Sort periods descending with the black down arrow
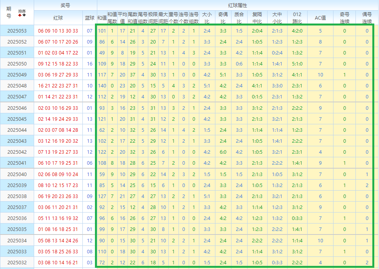Image resolution: width=379 pixels, height=269 pixels. [x=24, y=15]
